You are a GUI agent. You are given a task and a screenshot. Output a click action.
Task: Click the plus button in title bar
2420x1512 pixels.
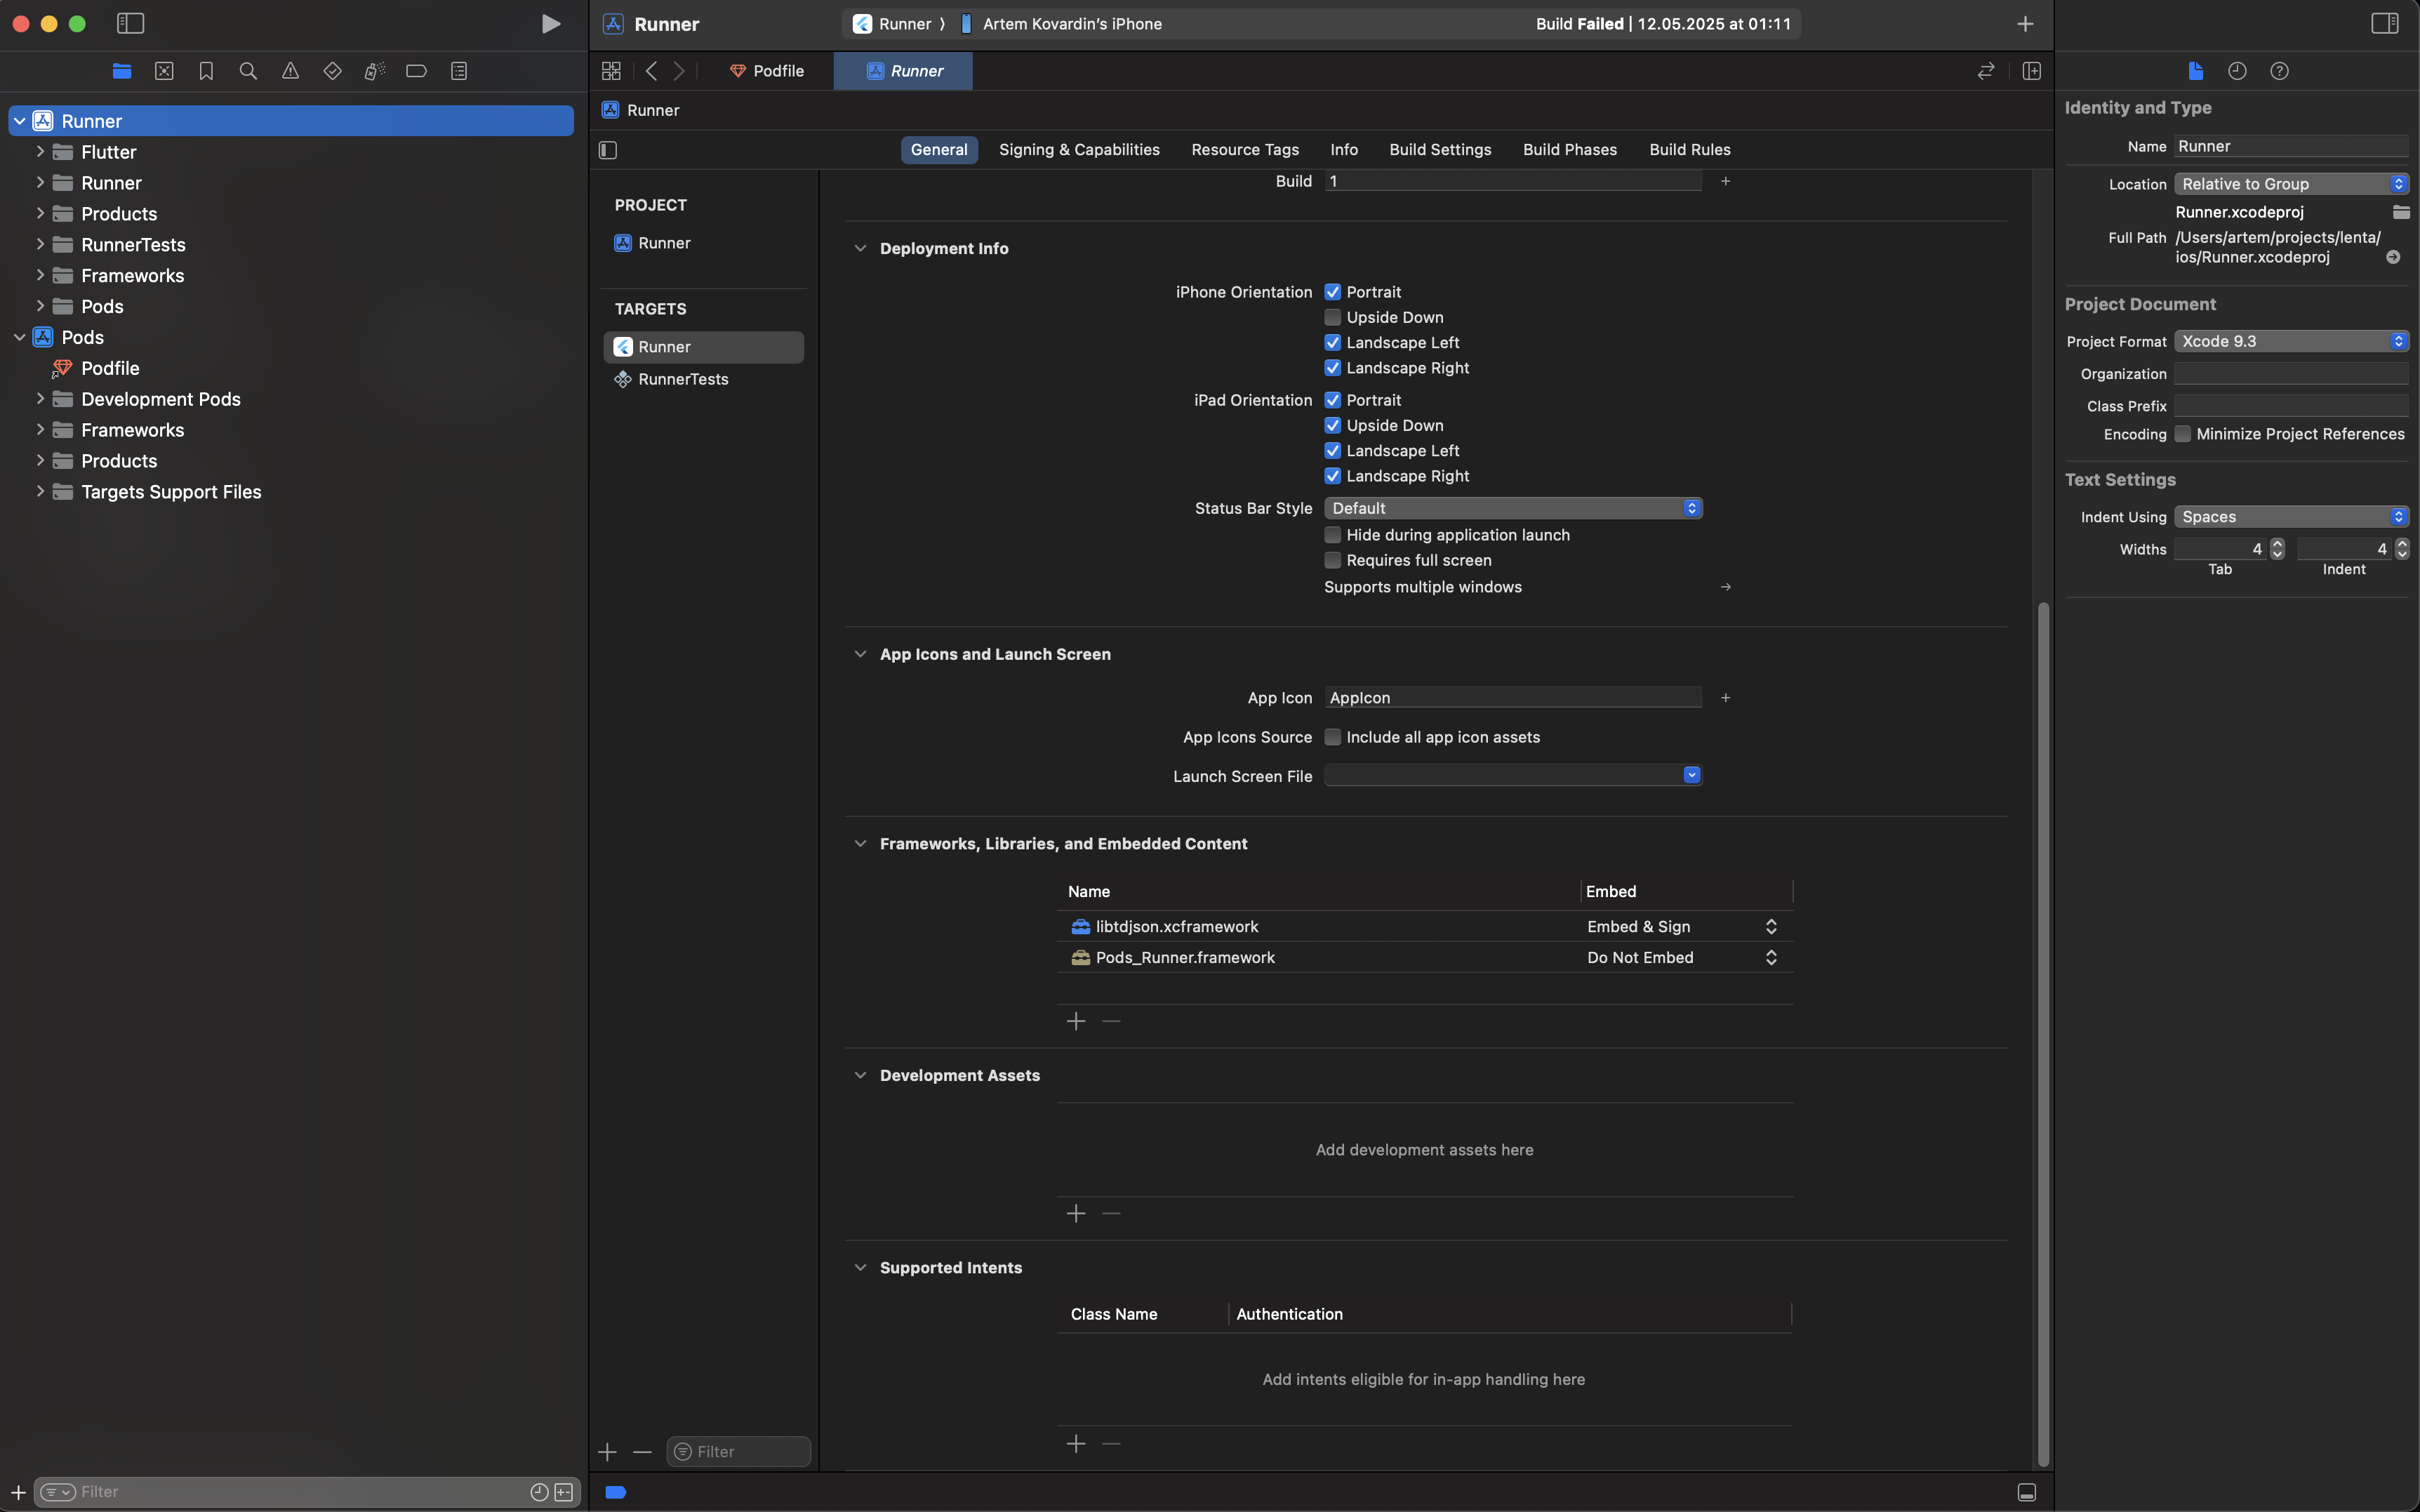click(x=2025, y=23)
